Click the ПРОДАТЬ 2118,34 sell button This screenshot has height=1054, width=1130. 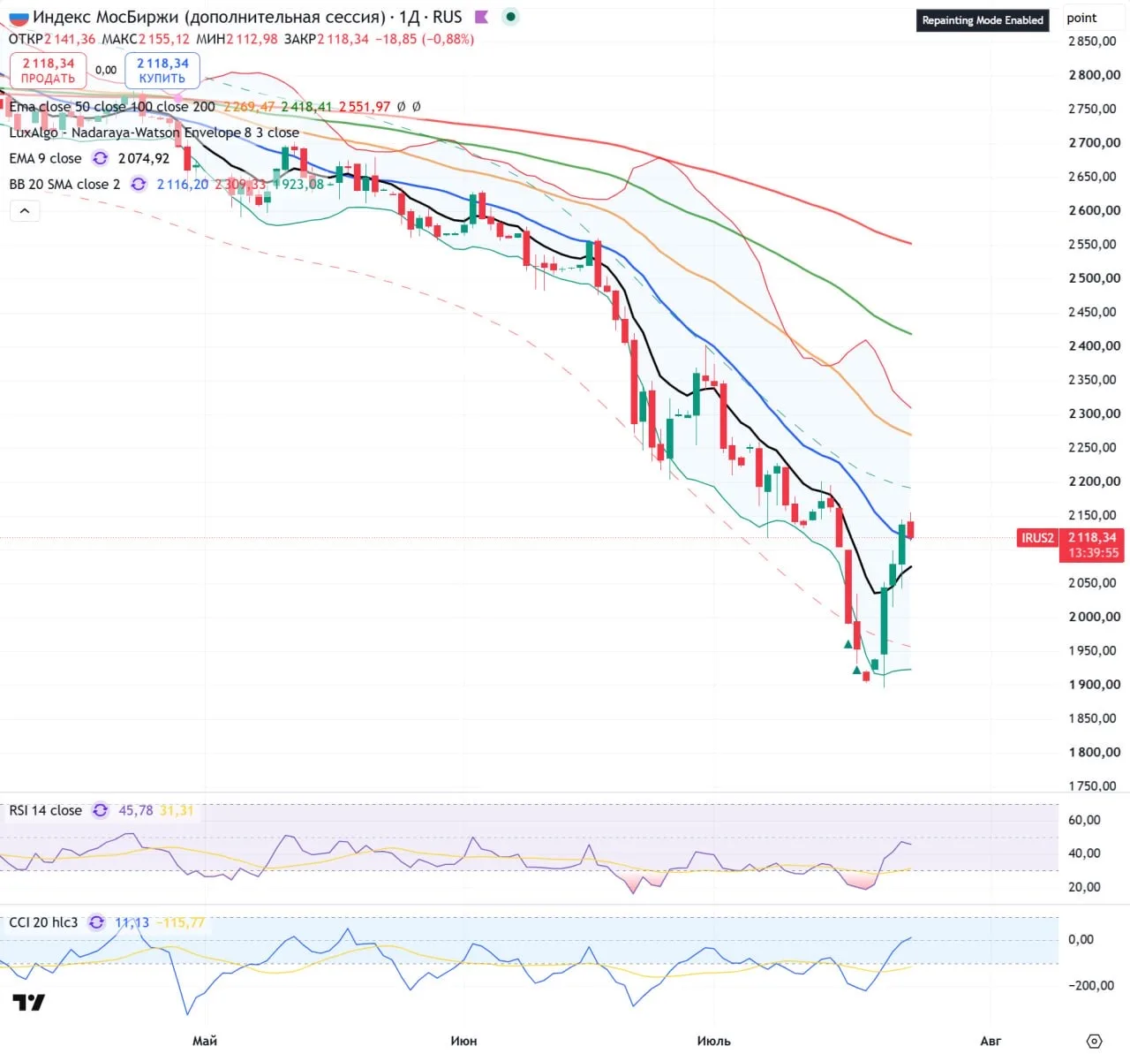(48, 71)
